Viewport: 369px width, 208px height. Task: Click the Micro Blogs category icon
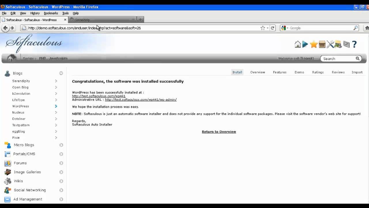tap(7, 145)
